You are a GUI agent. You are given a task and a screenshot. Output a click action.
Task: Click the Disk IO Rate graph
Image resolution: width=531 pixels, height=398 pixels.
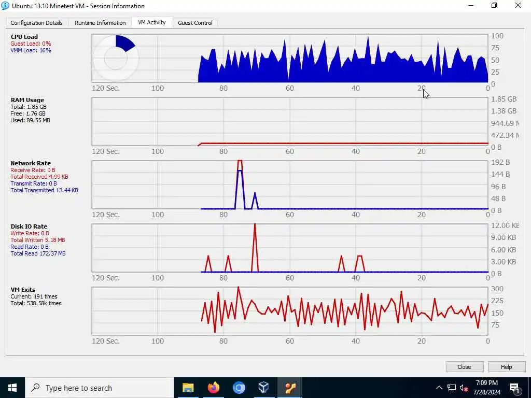pos(289,248)
